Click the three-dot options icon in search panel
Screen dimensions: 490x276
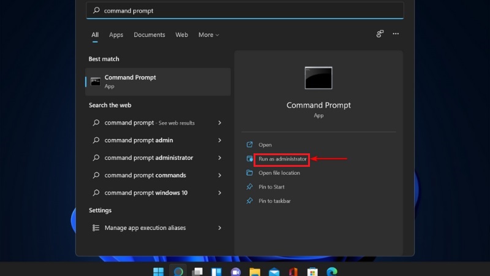pos(396,34)
